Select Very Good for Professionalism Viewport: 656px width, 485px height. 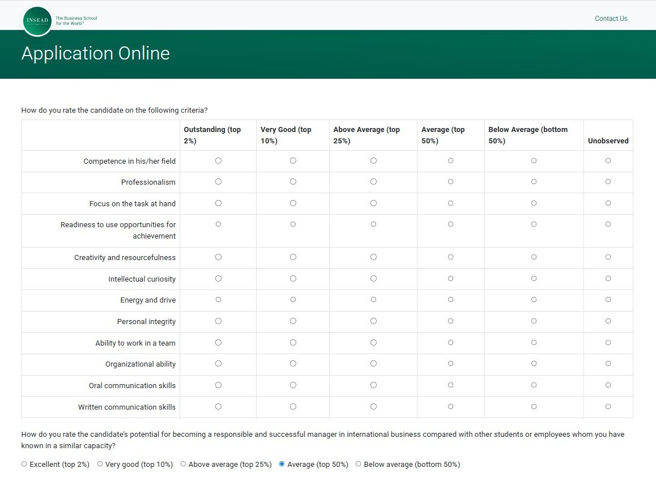pyautogui.click(x=293, y=182)
